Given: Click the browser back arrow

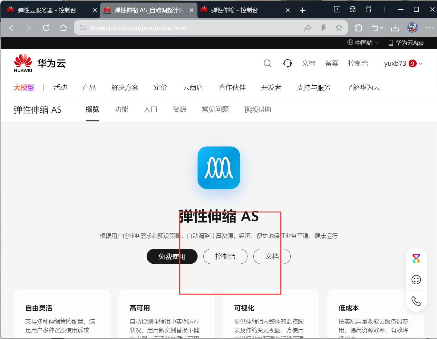Looking at the screenshot, I should (x=11, y=28).
